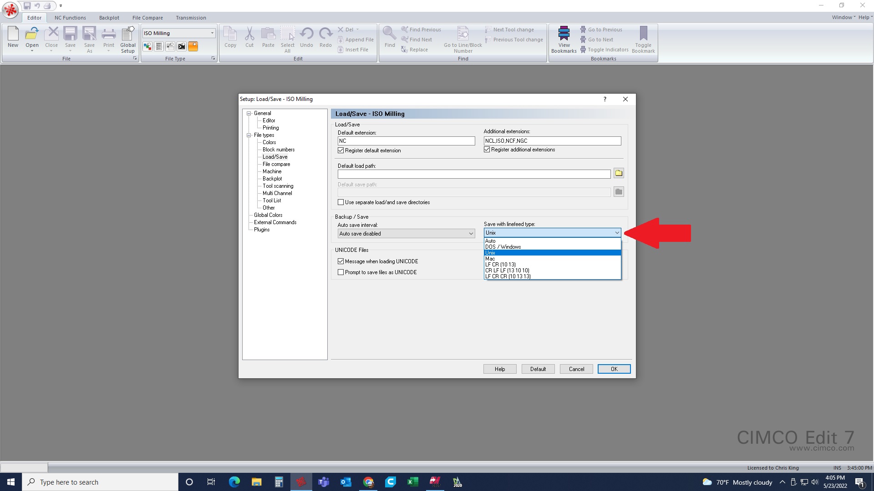The width and height of the screenshot is (874, 491).
Task: Click the Toggle Bookmark icon
Action: point(643,40)
